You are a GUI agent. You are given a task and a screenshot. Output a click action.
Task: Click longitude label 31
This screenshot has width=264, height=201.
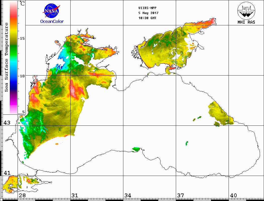[x=75, y=195]
